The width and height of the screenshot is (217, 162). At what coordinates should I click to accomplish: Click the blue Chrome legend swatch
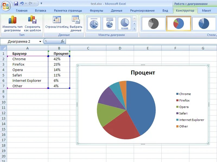click(177, 94)
